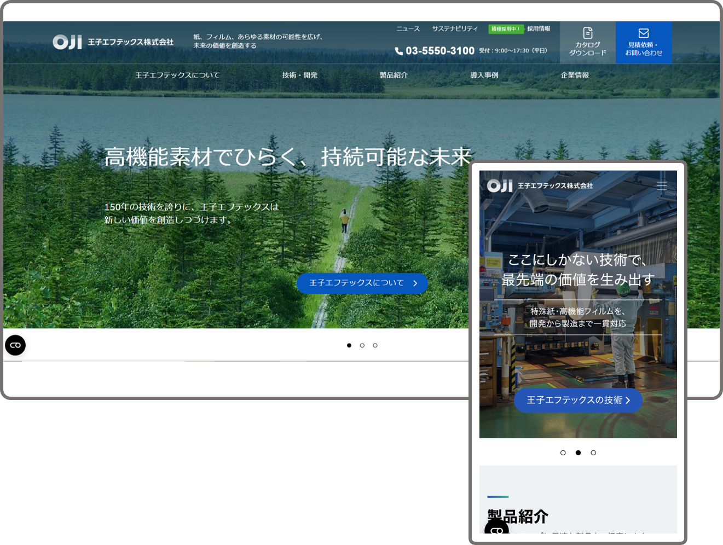Click the catalog download document icon
This screenshot has height=545, width=723.
click(588, 33)
